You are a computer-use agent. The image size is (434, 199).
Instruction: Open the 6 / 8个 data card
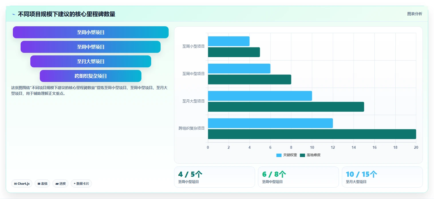coord(298,177)
